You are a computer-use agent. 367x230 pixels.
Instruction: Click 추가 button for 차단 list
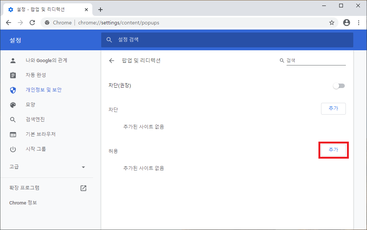click(x=333, y=109)
